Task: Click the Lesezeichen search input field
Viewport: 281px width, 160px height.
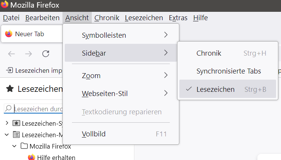Action: [x=36, y=109]
